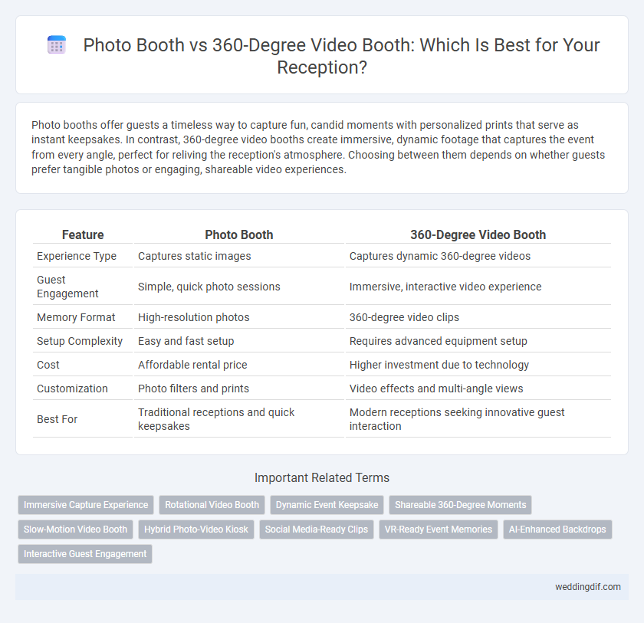Click the intro paragraph about photo booths

(x=318, y=147)
